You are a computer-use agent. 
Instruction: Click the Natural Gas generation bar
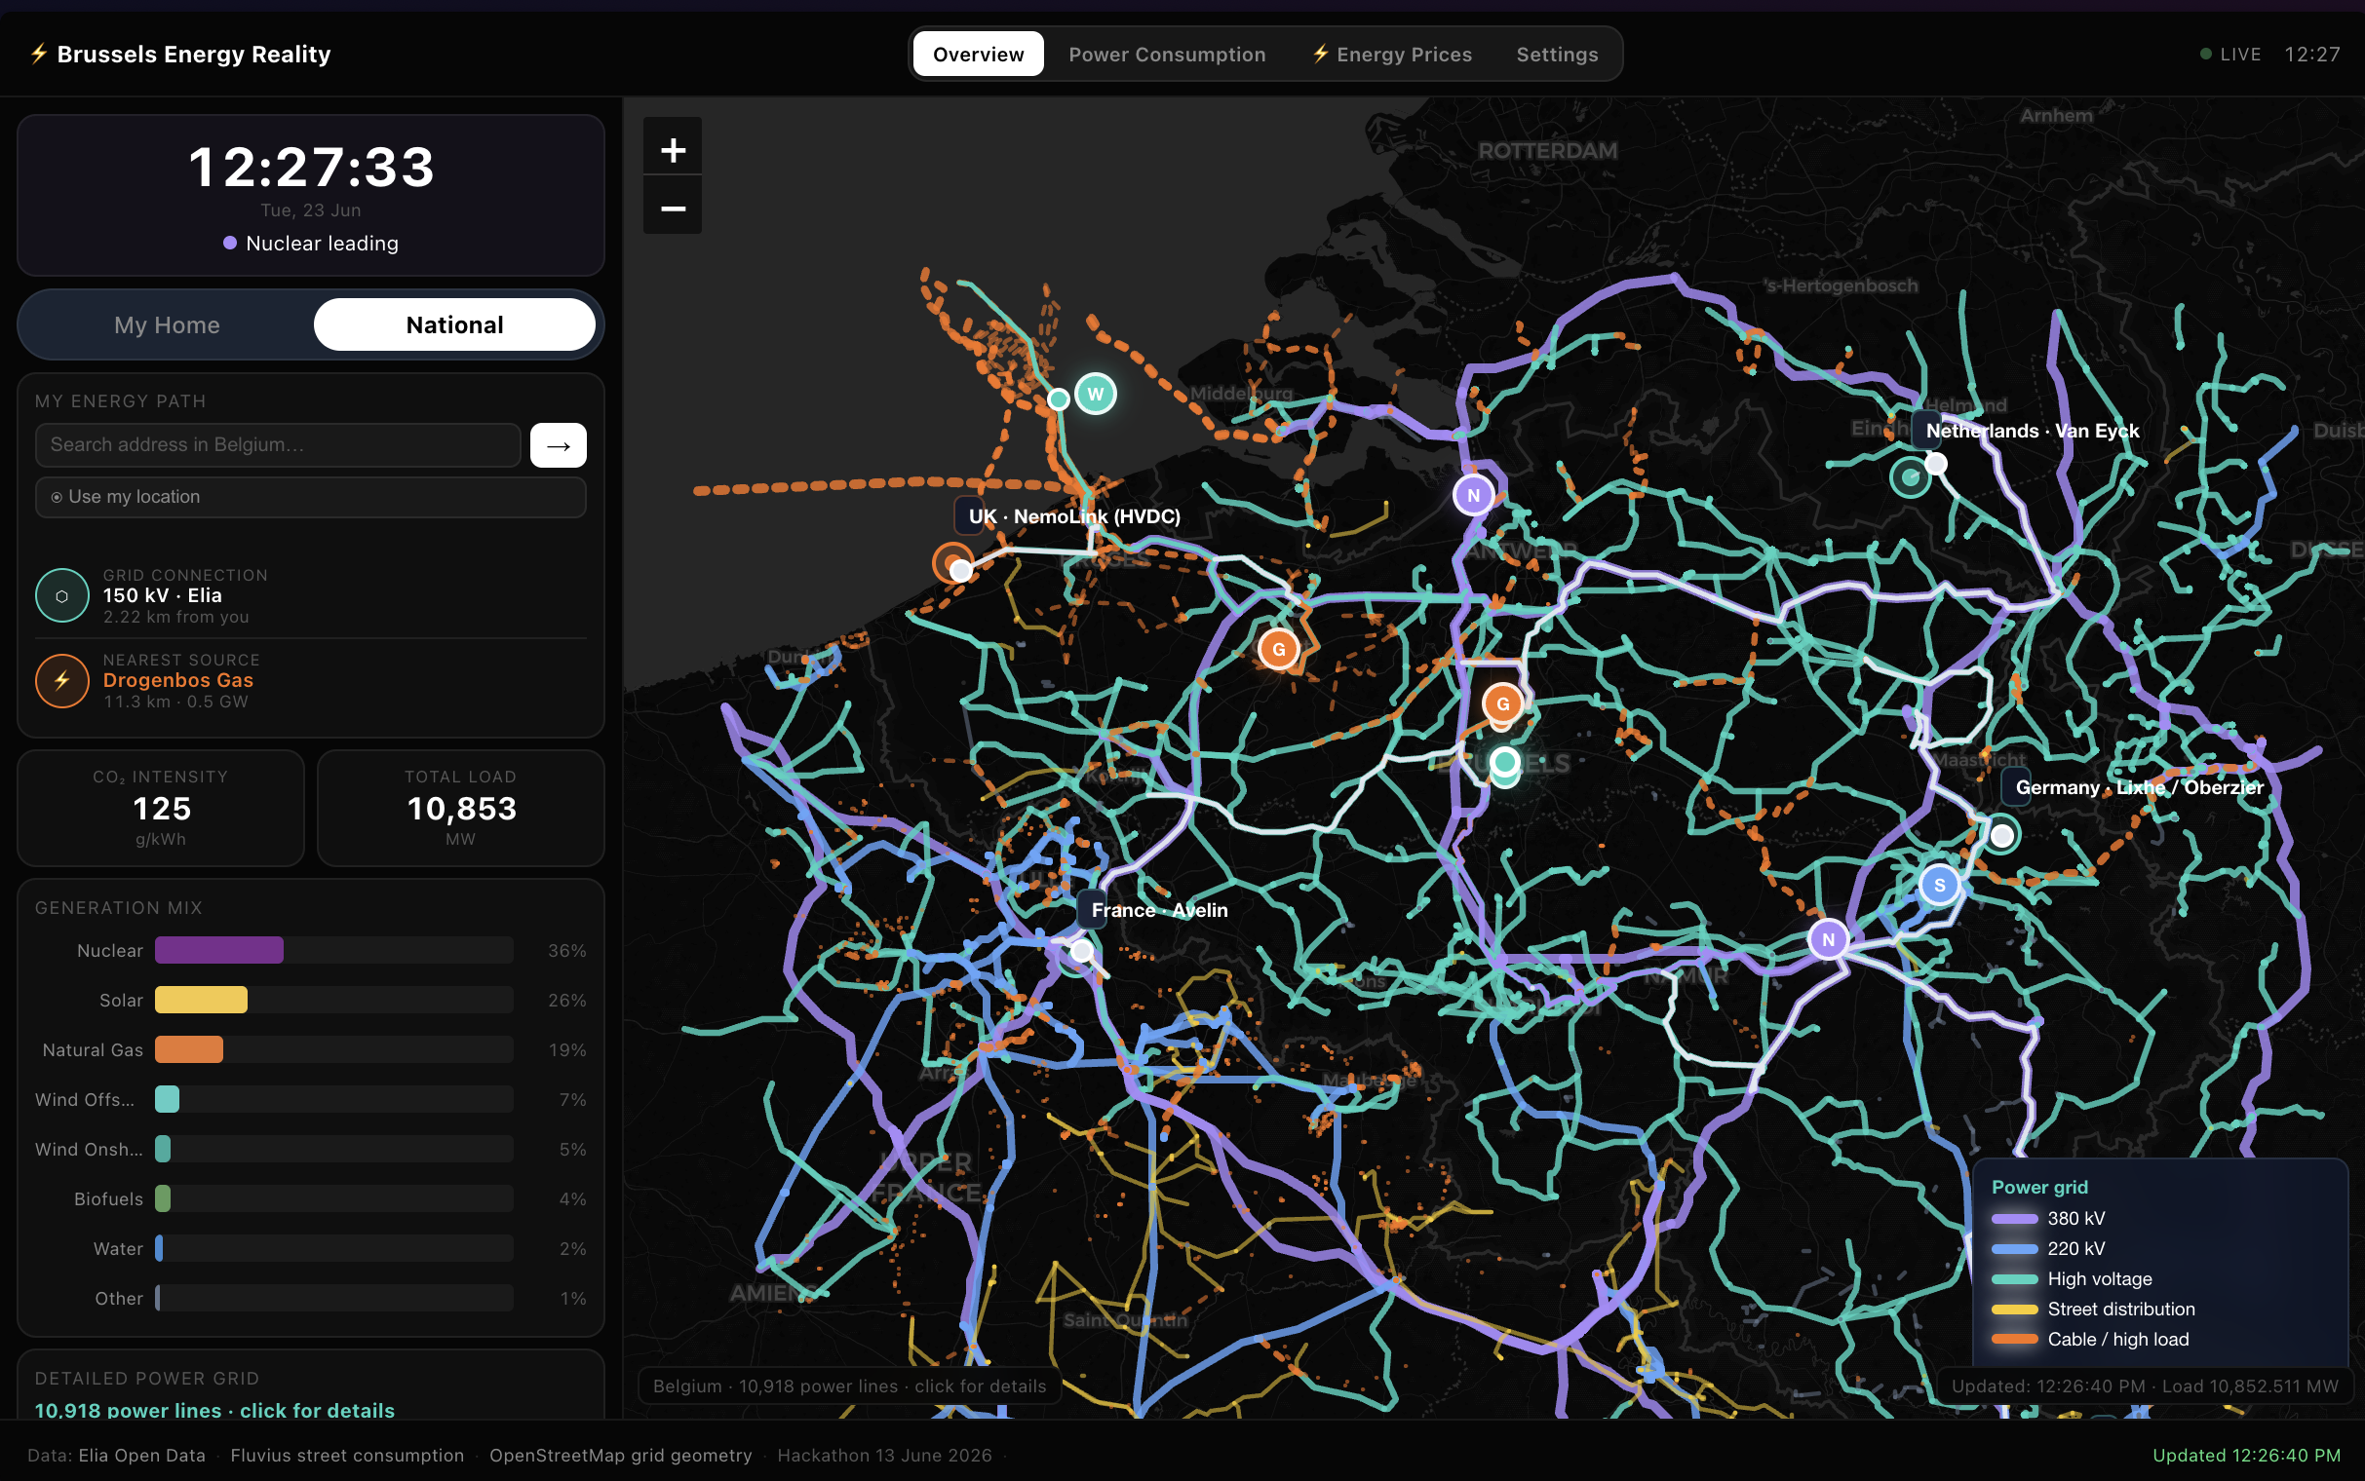pyautogui.click(x=334, y=1049)
